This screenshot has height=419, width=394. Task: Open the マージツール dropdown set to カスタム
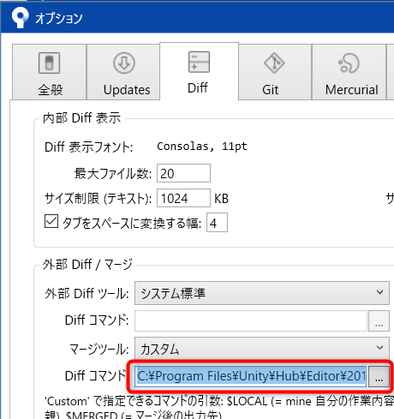point(262,348)
